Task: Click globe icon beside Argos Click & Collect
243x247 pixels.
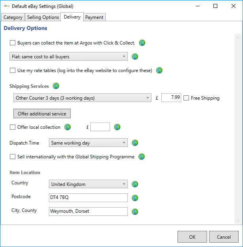Action: (142, 43)
